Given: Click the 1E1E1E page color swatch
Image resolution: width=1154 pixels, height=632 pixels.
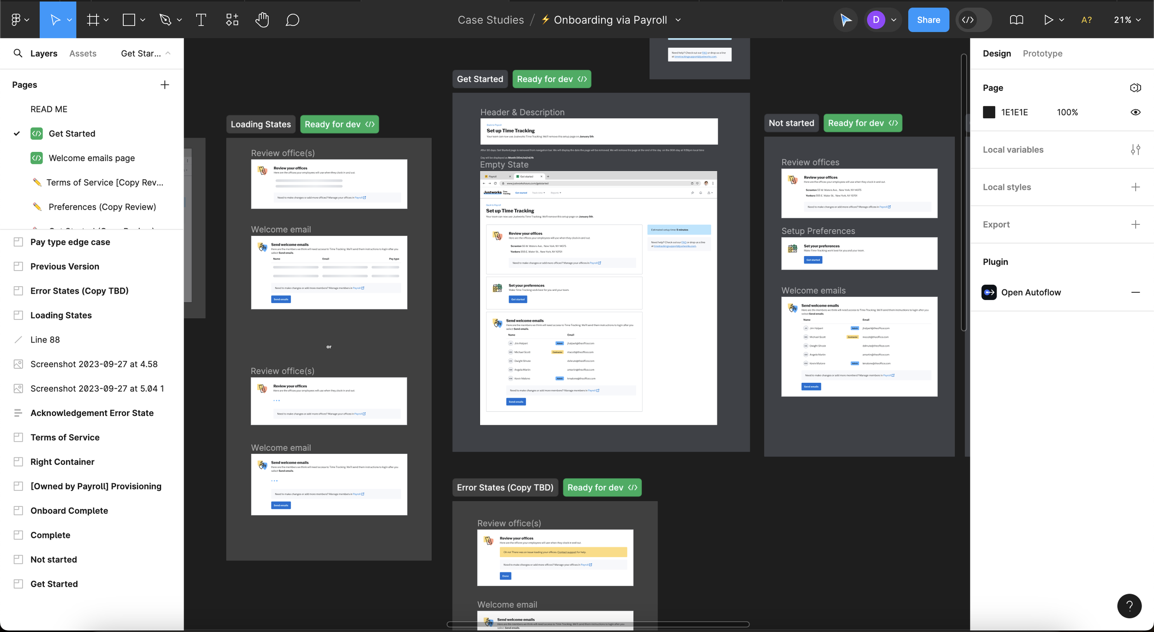Looking at the screenshot, I should coord(989,112).
